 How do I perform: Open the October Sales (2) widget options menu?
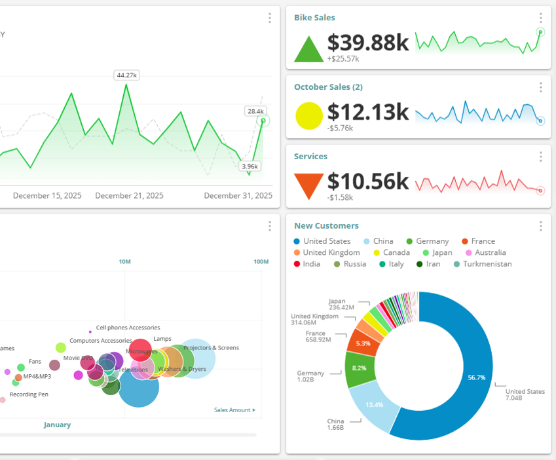pyautogui.click(x=540, y=87)
